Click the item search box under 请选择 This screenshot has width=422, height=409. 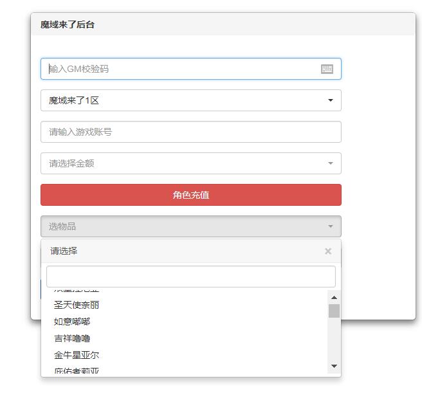click(190, 277)
